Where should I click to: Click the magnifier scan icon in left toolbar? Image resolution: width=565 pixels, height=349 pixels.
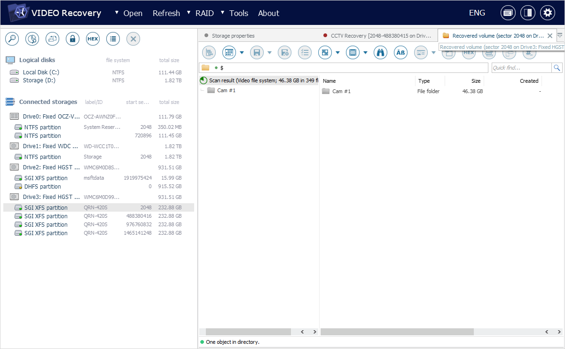pos(12,39)
